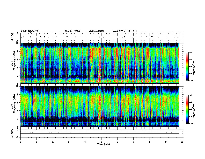
Task: Click the ch.1 spectrogram color scale bar
Action: [187, 67]
